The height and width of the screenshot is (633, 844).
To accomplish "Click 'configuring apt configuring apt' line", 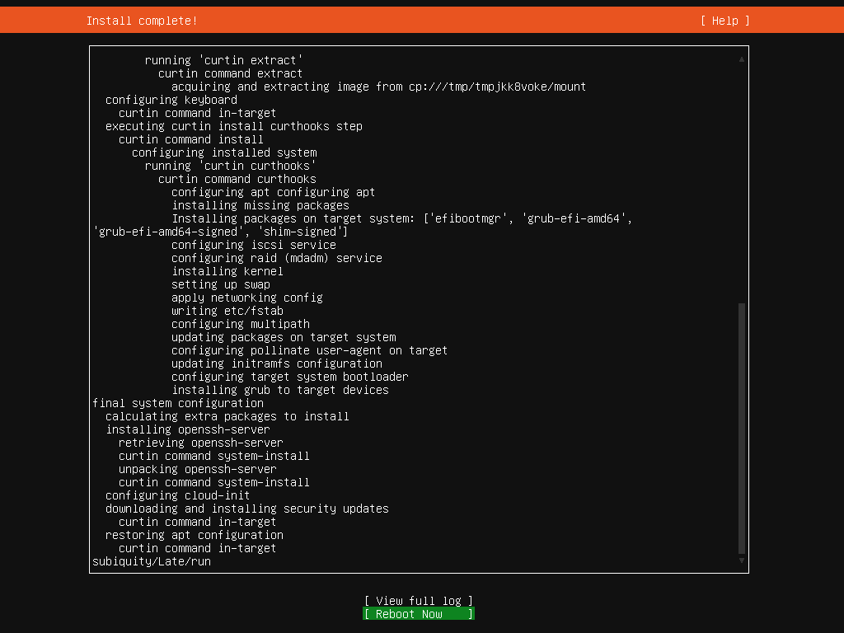I will click(x=274, y=192).
